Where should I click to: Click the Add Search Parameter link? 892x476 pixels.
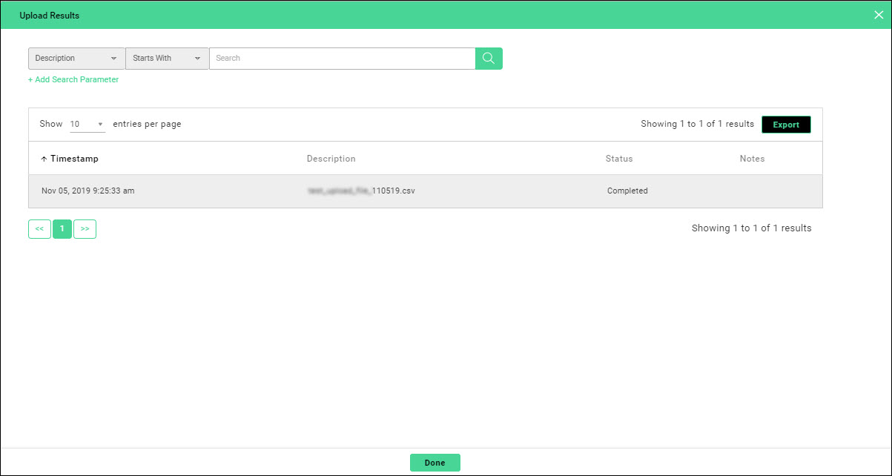pyautogui.click(x=73, y=79)
